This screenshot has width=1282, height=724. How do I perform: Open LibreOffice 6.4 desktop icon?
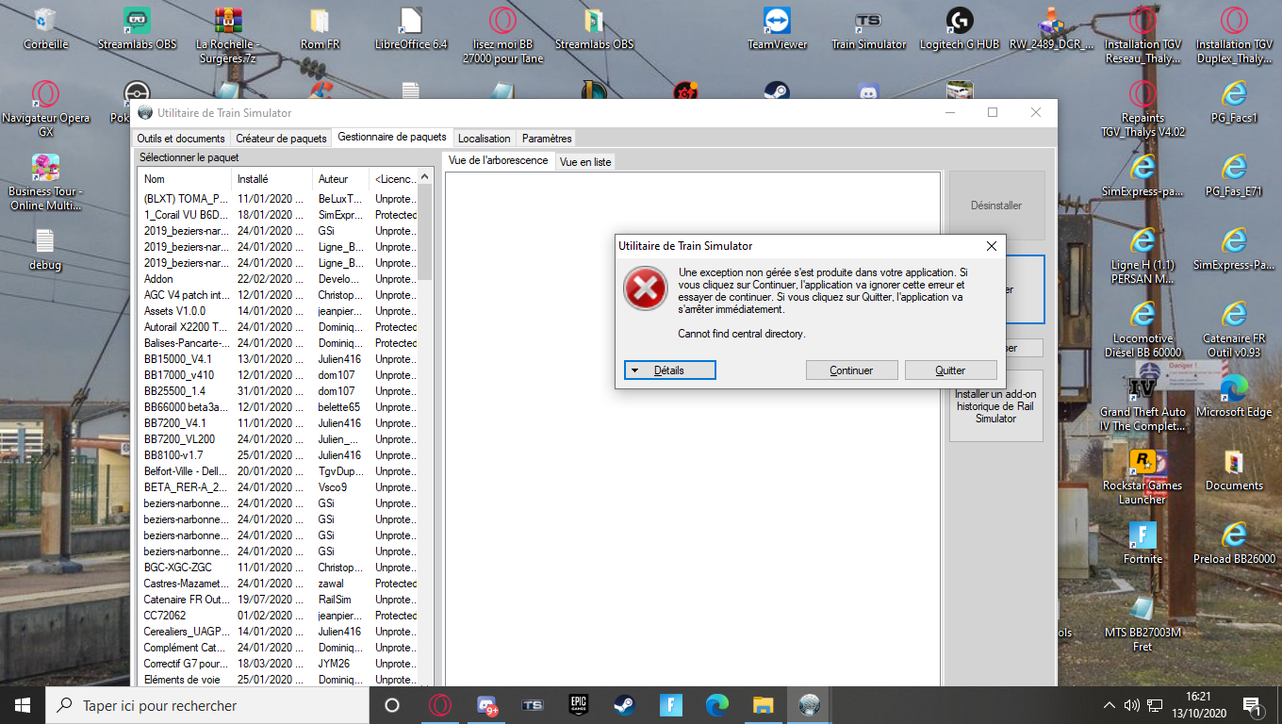pos(411,29)
